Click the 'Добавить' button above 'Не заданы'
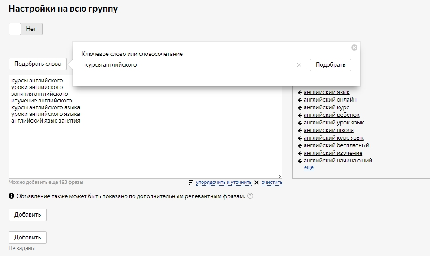The width and height of the screenshot is (430, 256). [27, 238]
